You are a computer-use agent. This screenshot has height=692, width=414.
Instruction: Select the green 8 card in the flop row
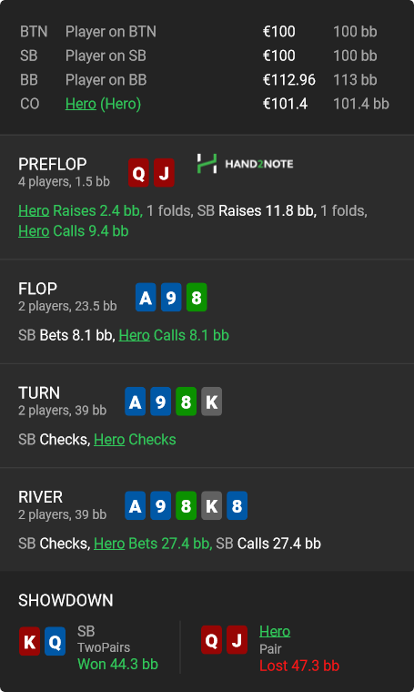[197, 298]
